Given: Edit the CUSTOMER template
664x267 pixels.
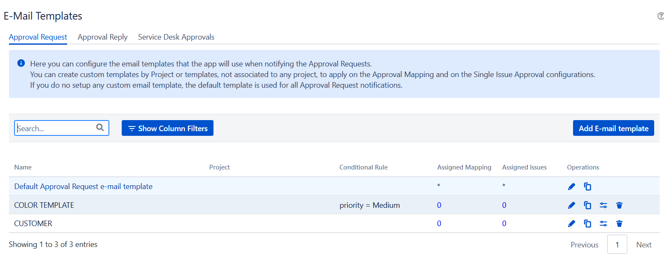Looking at the screenshot, I should pyautogui.click(x=572, y=224).
